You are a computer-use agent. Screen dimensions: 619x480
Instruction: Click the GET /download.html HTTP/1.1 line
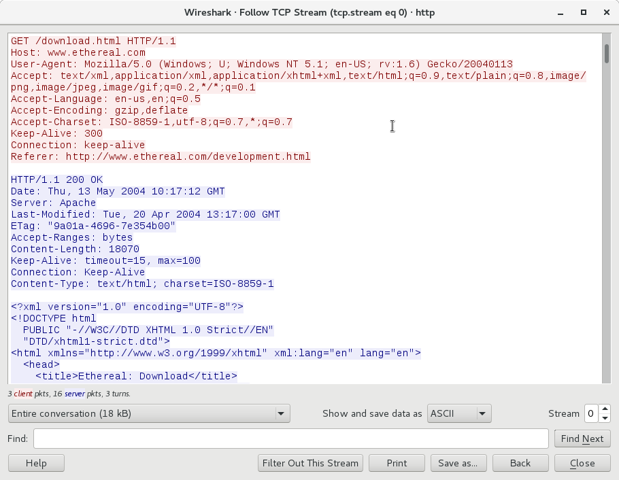[x=93, y=41]
